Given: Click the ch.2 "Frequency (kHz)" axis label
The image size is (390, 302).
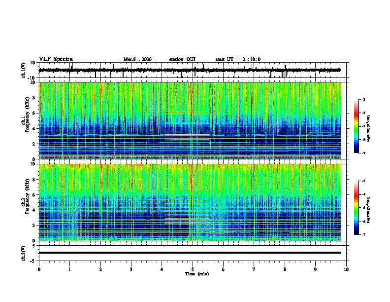Looking at the screenshot, I should tap(27, 196).
